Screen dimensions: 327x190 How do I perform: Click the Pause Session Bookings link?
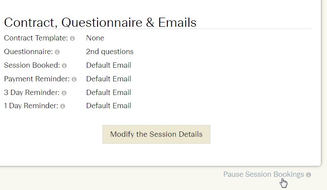pyautogui.click(x=263, y=174)
